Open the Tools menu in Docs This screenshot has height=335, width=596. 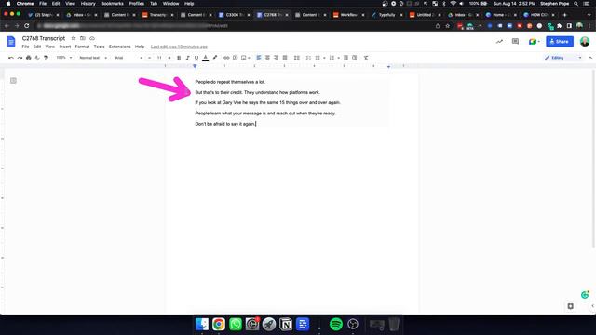[100, 47]
